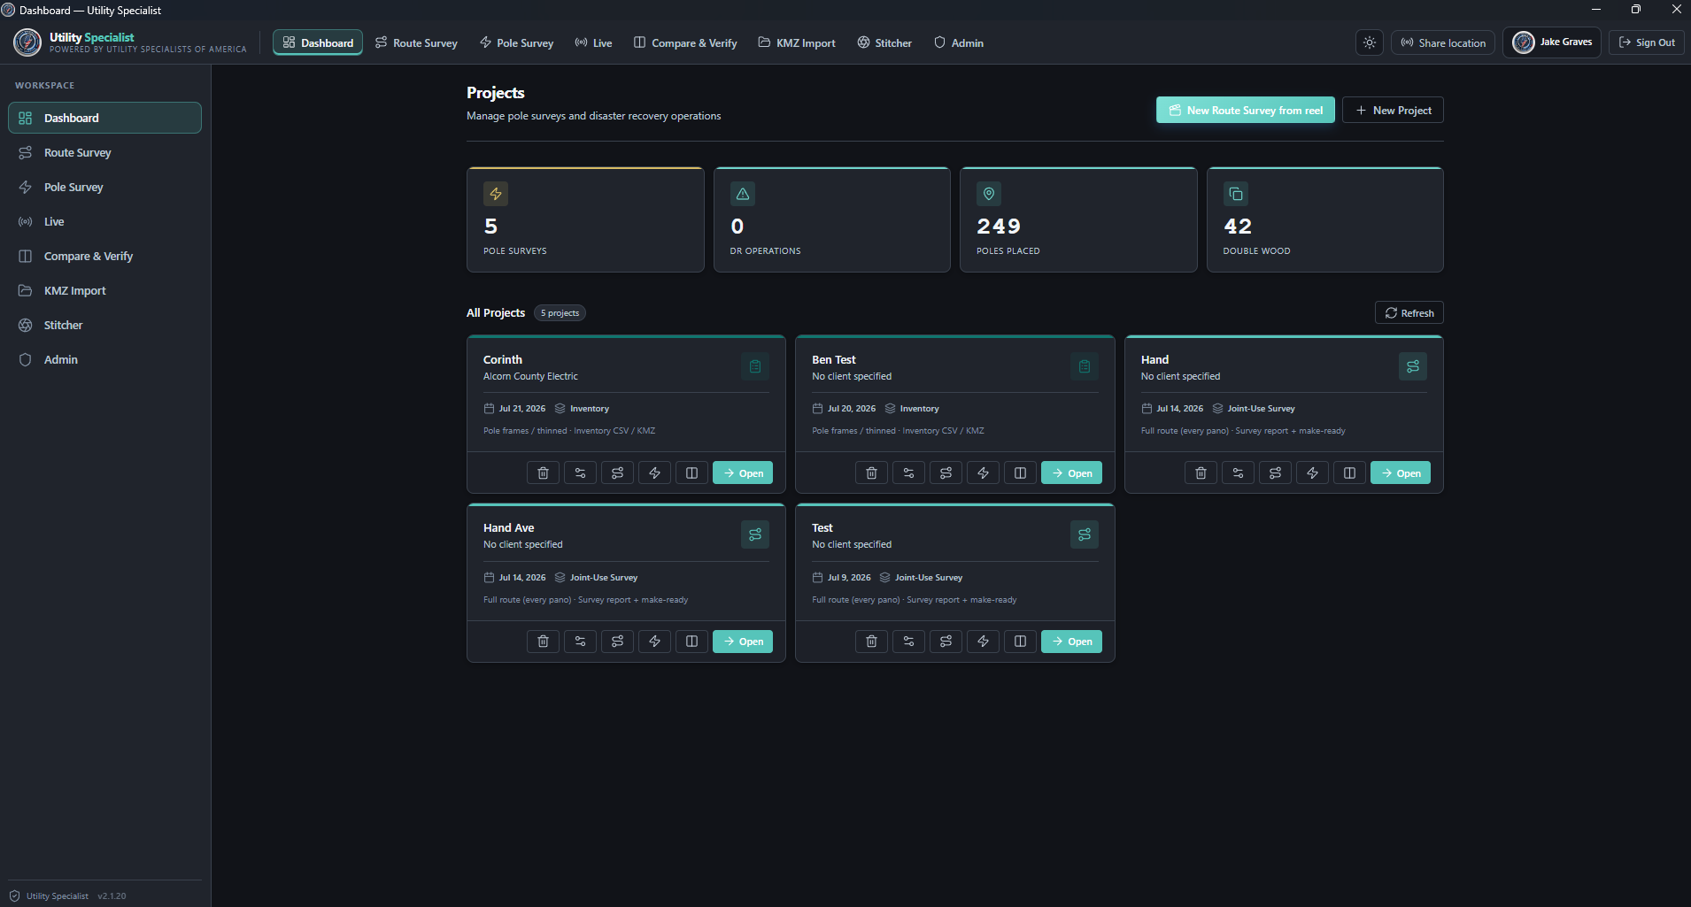
Task: Click New Route Survey from reel button
Action: (1246, 110)
